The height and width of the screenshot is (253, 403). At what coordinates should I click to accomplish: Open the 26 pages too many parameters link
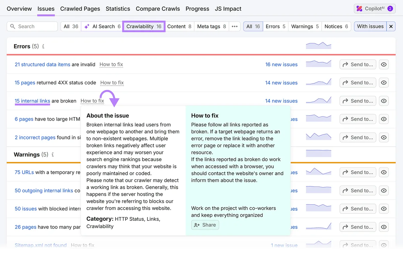[x=26, y=227]
